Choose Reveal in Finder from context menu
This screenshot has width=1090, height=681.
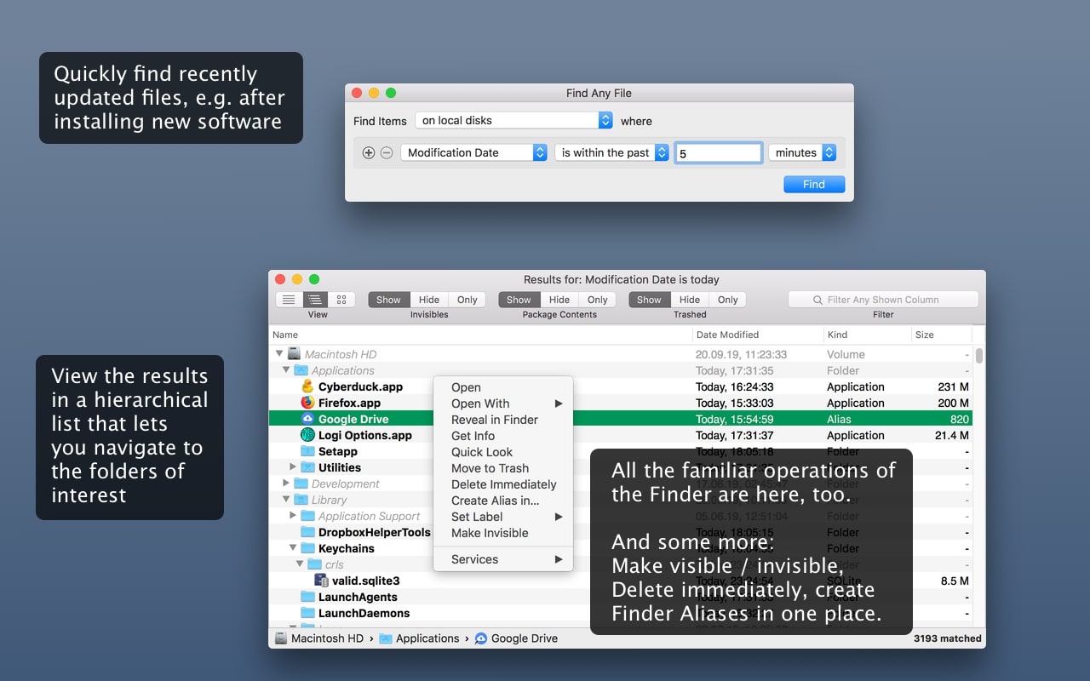coord(495,420)
